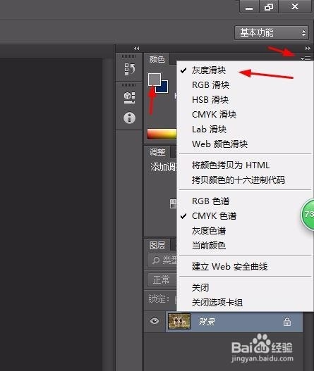Restore down the application window

[x=268, y=6]
